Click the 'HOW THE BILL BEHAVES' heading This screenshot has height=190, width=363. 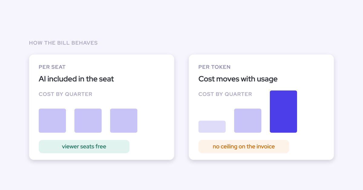pos(63,43)
